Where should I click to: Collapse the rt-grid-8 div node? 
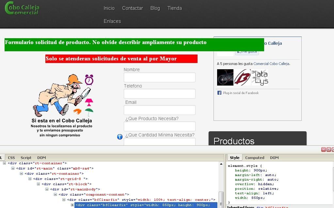(30, 179)
